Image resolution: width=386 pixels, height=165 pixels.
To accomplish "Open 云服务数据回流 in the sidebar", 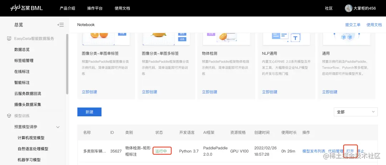I will coord(28,93).
